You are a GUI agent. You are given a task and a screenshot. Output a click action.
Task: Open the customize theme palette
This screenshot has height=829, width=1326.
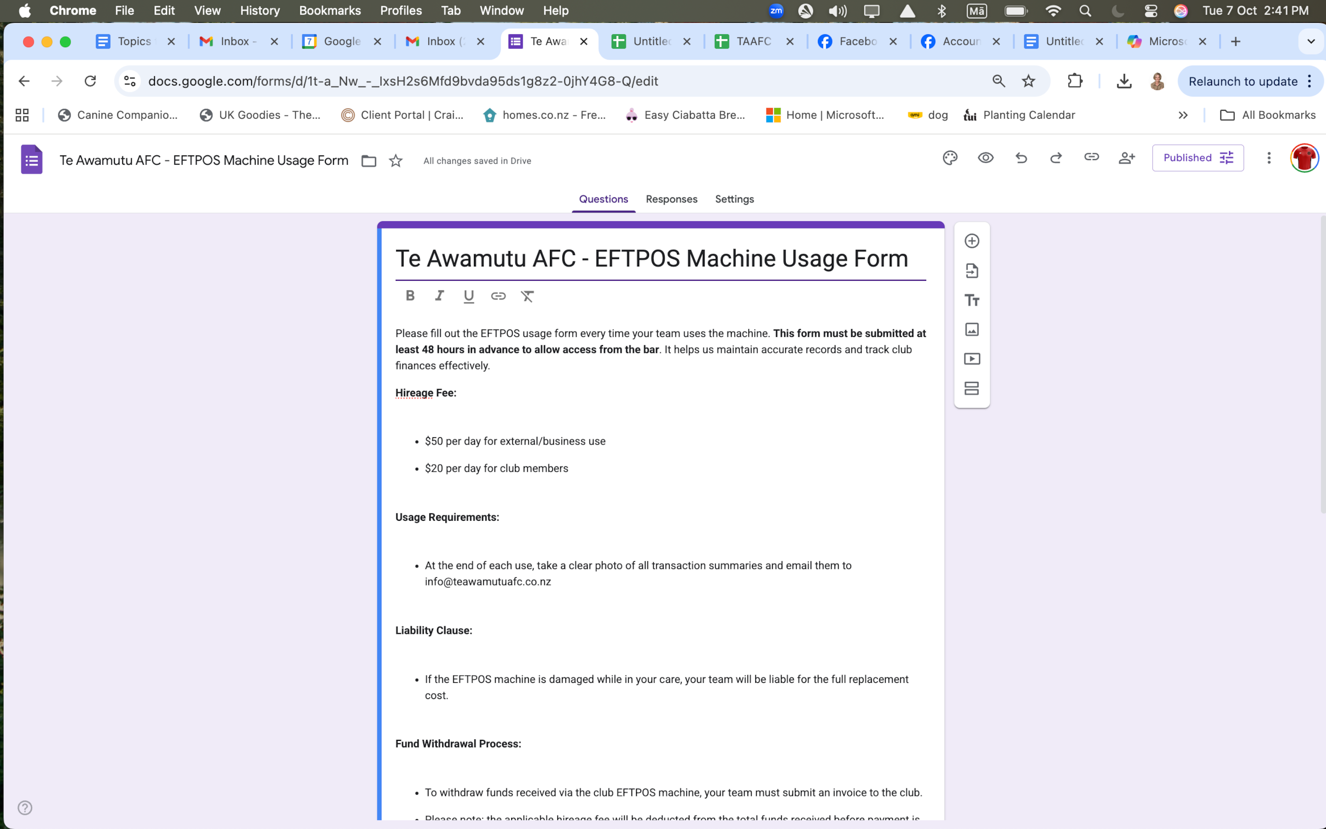(x=949, y=158)
